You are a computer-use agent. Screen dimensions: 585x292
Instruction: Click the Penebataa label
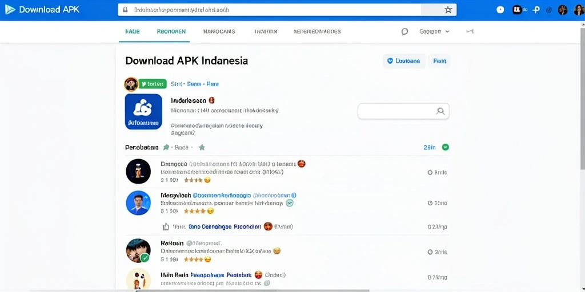[x=142, y=148]
